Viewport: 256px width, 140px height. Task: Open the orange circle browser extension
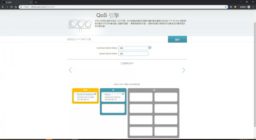point(235,7)
